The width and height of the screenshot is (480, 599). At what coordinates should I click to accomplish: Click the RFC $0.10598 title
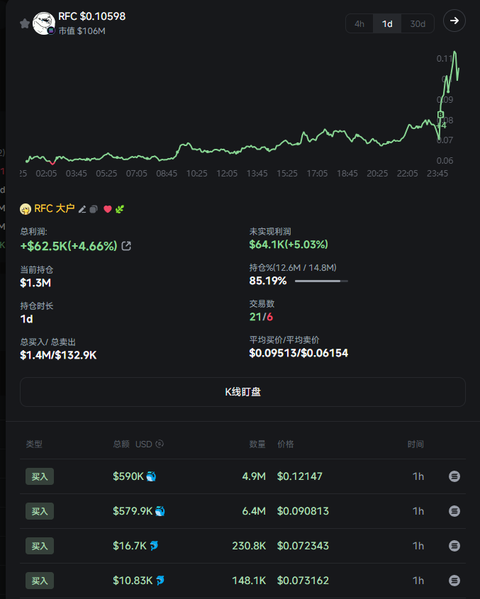(91, 16)
